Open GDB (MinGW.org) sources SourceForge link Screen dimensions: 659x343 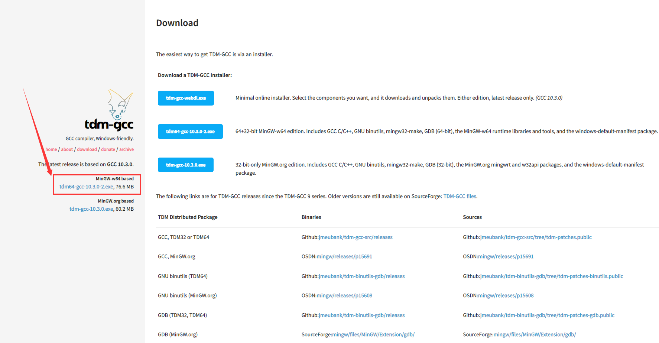point(535,334)
